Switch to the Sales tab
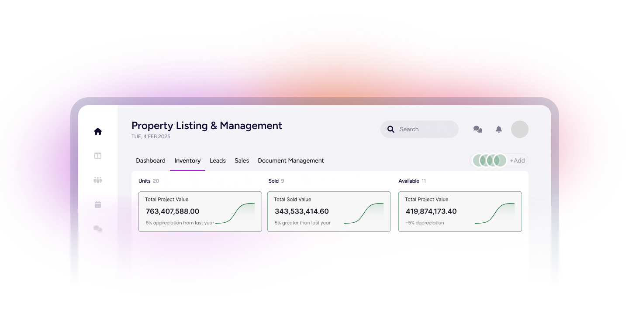The image size is (629, 313). coord(242,160)
